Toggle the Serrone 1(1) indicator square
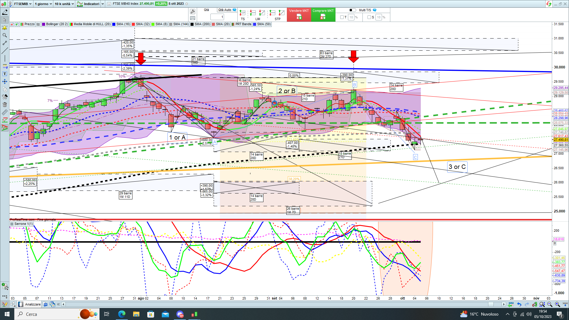 tap(12, 224)
